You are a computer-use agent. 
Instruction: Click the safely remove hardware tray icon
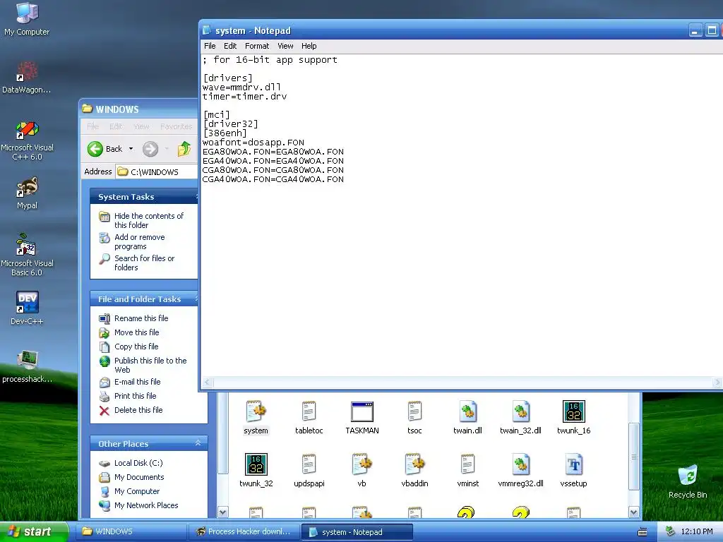click(671, 532)
